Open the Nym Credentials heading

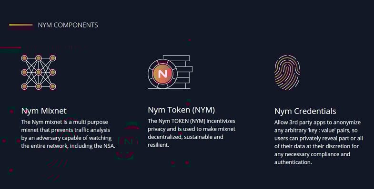tap(305, 111)
